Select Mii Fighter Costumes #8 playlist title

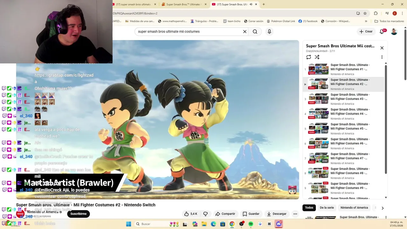tap(350, 171)
